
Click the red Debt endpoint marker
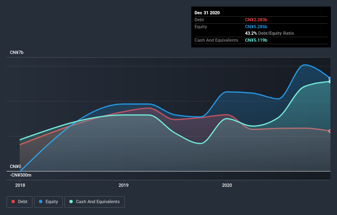[x=330, y=131]
